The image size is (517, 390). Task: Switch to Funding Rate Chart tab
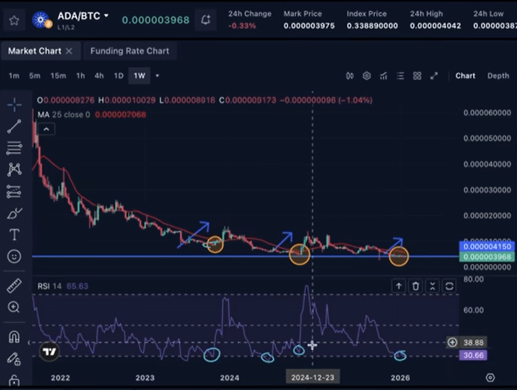click(x=129, y=51)
